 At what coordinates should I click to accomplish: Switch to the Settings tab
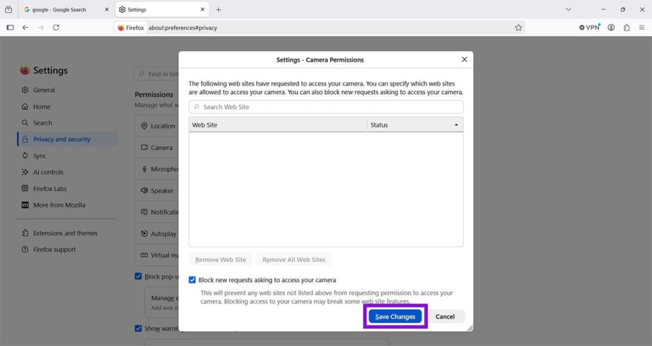coord(162,9)
